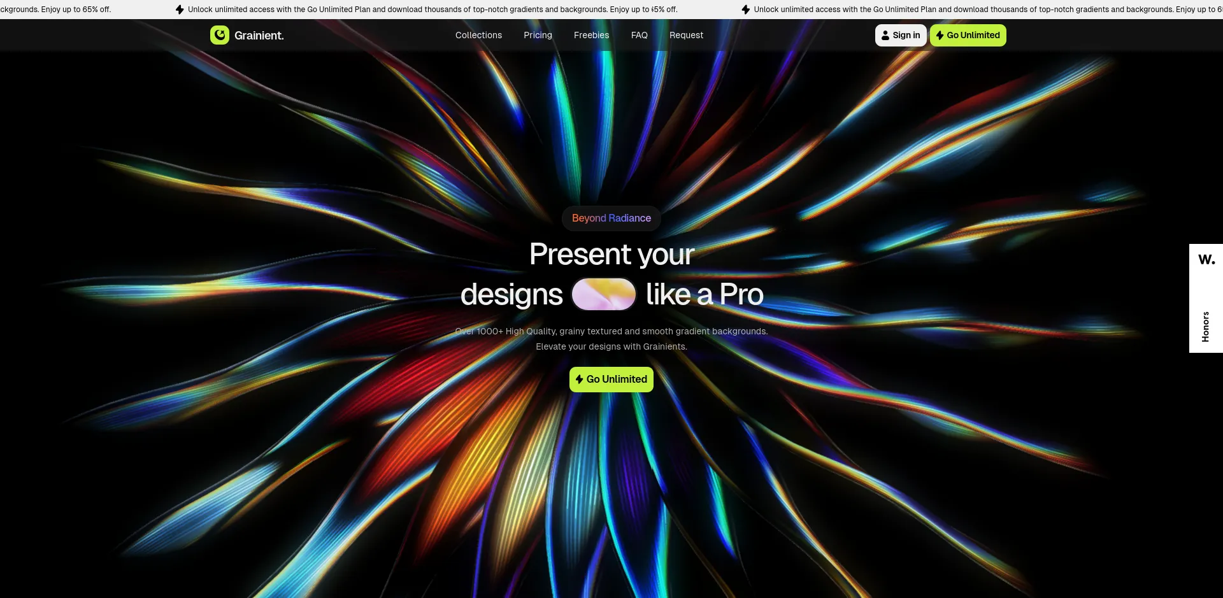Click the Sign in button

pyautogui.click(x=901, y=35)
